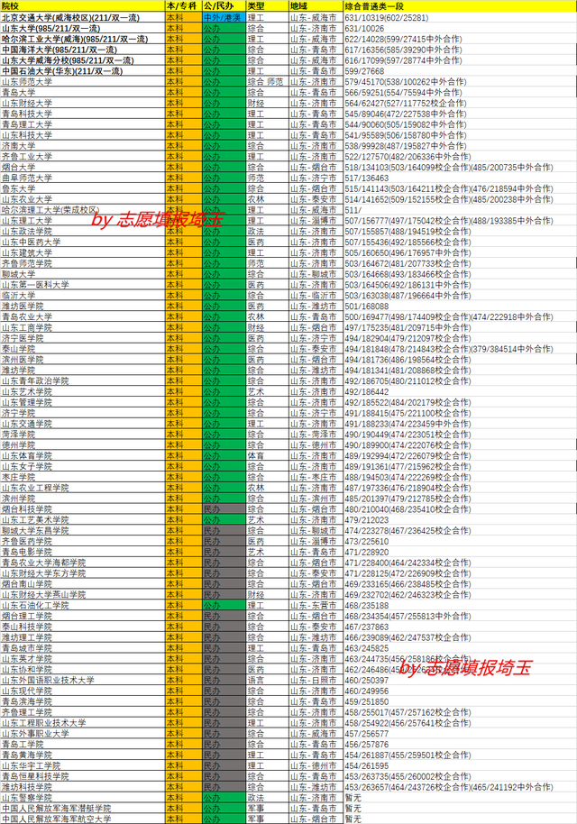Select the 山东政法学院 name cell

pyautogui.click(x=83, y=231)
